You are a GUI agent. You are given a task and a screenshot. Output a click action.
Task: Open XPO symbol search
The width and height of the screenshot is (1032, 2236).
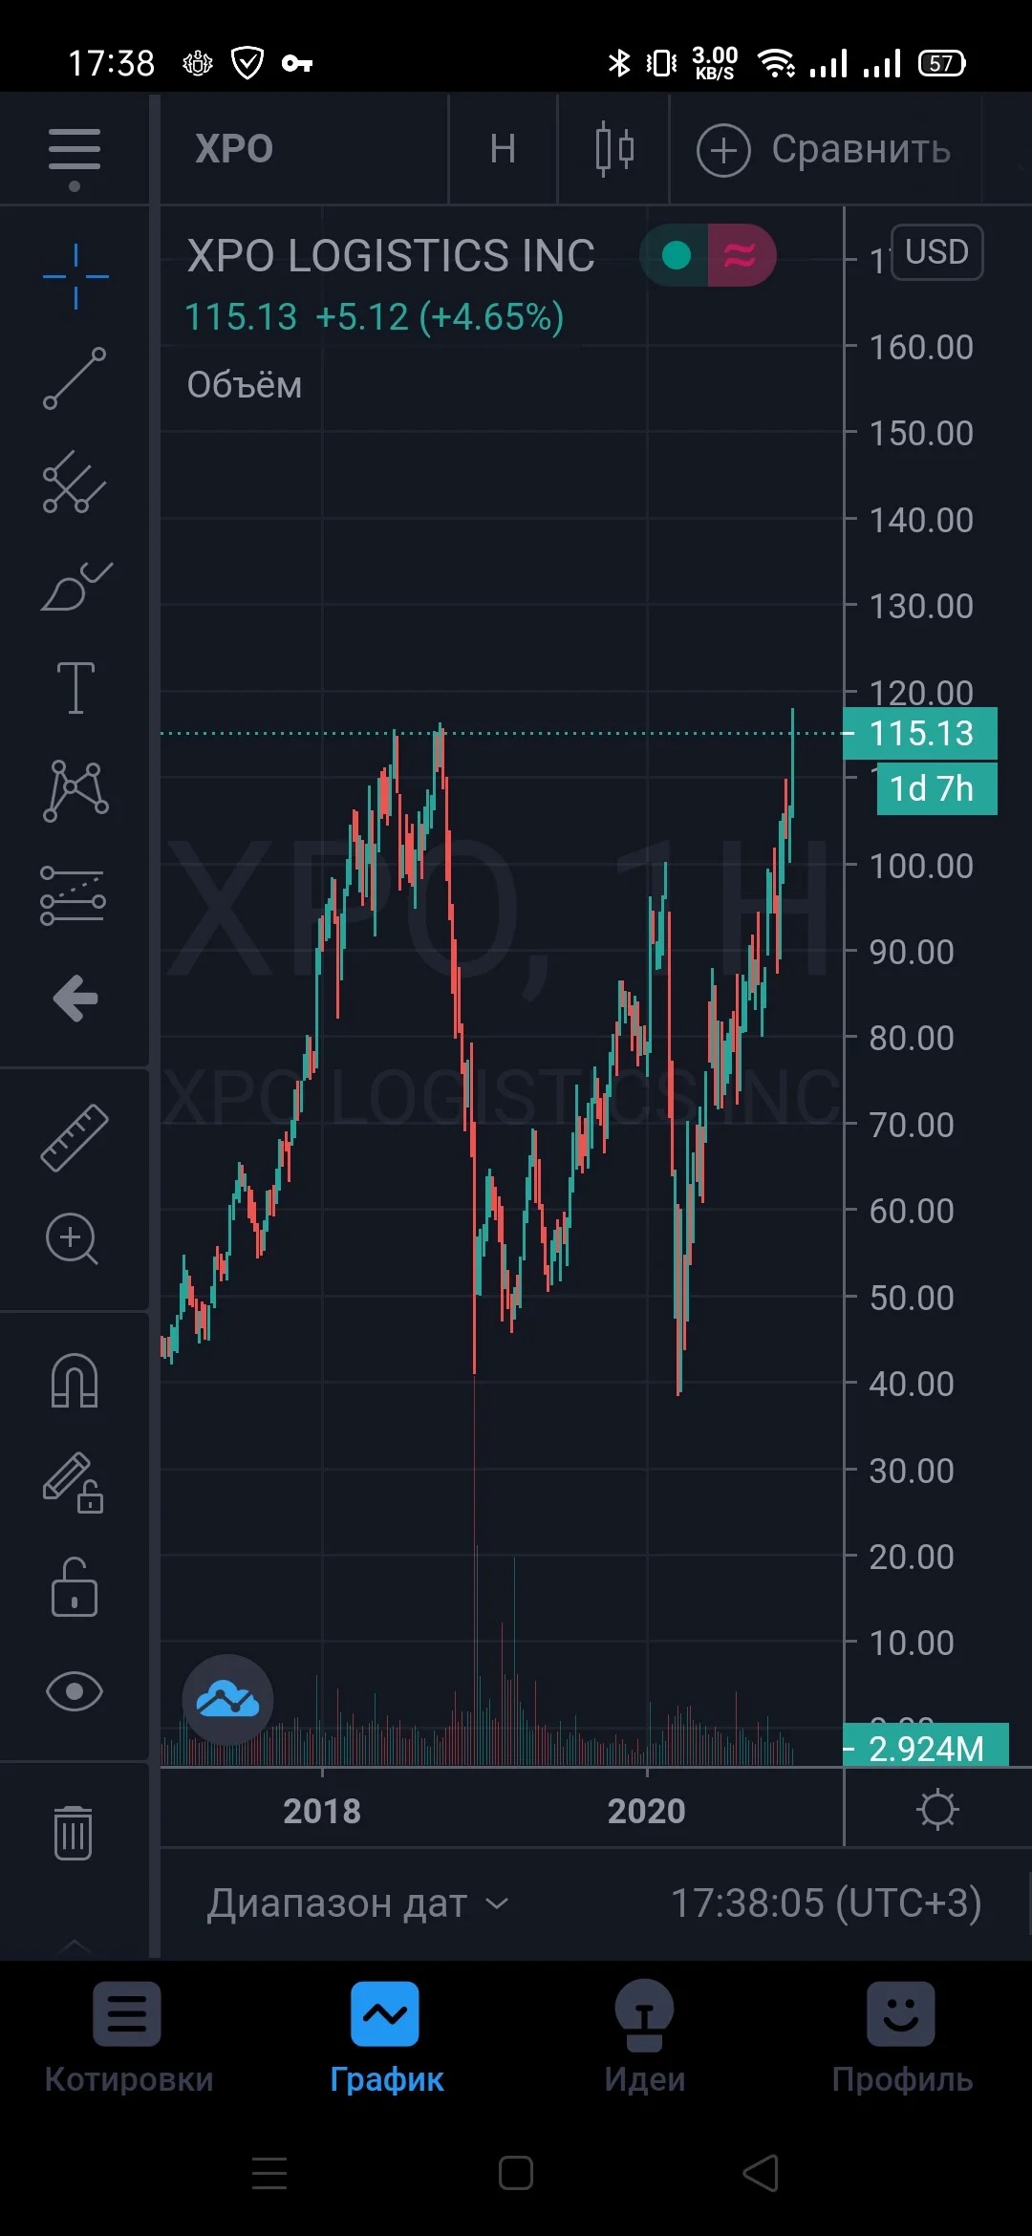[x=234, y=149]
